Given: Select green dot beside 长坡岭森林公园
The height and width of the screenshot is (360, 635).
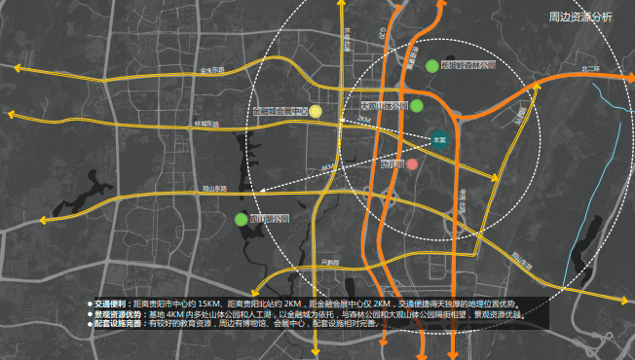Looking at the screenshot, I should [x=432, y=66].
